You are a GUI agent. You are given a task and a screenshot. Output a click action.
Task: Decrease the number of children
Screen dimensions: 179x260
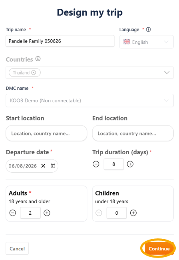pos(99,213)
